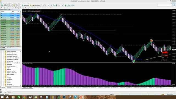Viewport: 176px width, 99px height.
Task: Switch to the GBPUSD,M3 (offline) chart tab
Action: coord(28,87)
